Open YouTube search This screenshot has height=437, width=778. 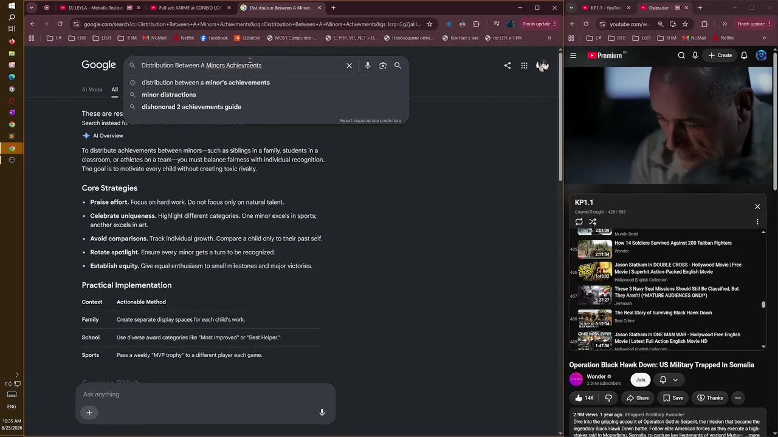[x=681, y=55]
